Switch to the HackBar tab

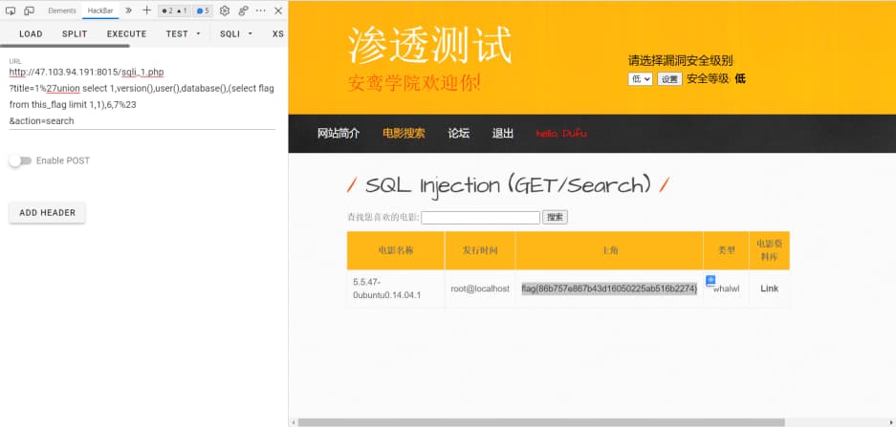point(100,11)
